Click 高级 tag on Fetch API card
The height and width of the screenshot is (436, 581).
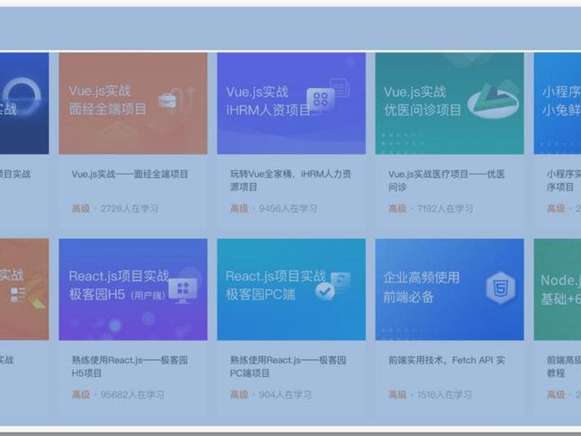point(397,395)
